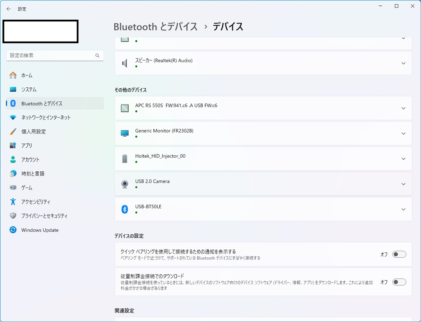Click the USB-BT50LE Bluetooth icon

point(125,209)
